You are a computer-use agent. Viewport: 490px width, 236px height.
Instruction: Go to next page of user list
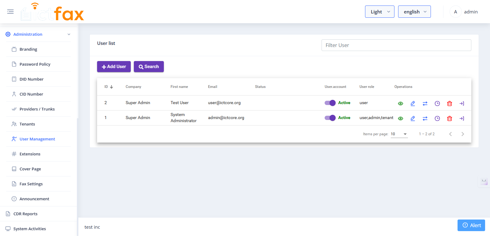tap(462, 134)
